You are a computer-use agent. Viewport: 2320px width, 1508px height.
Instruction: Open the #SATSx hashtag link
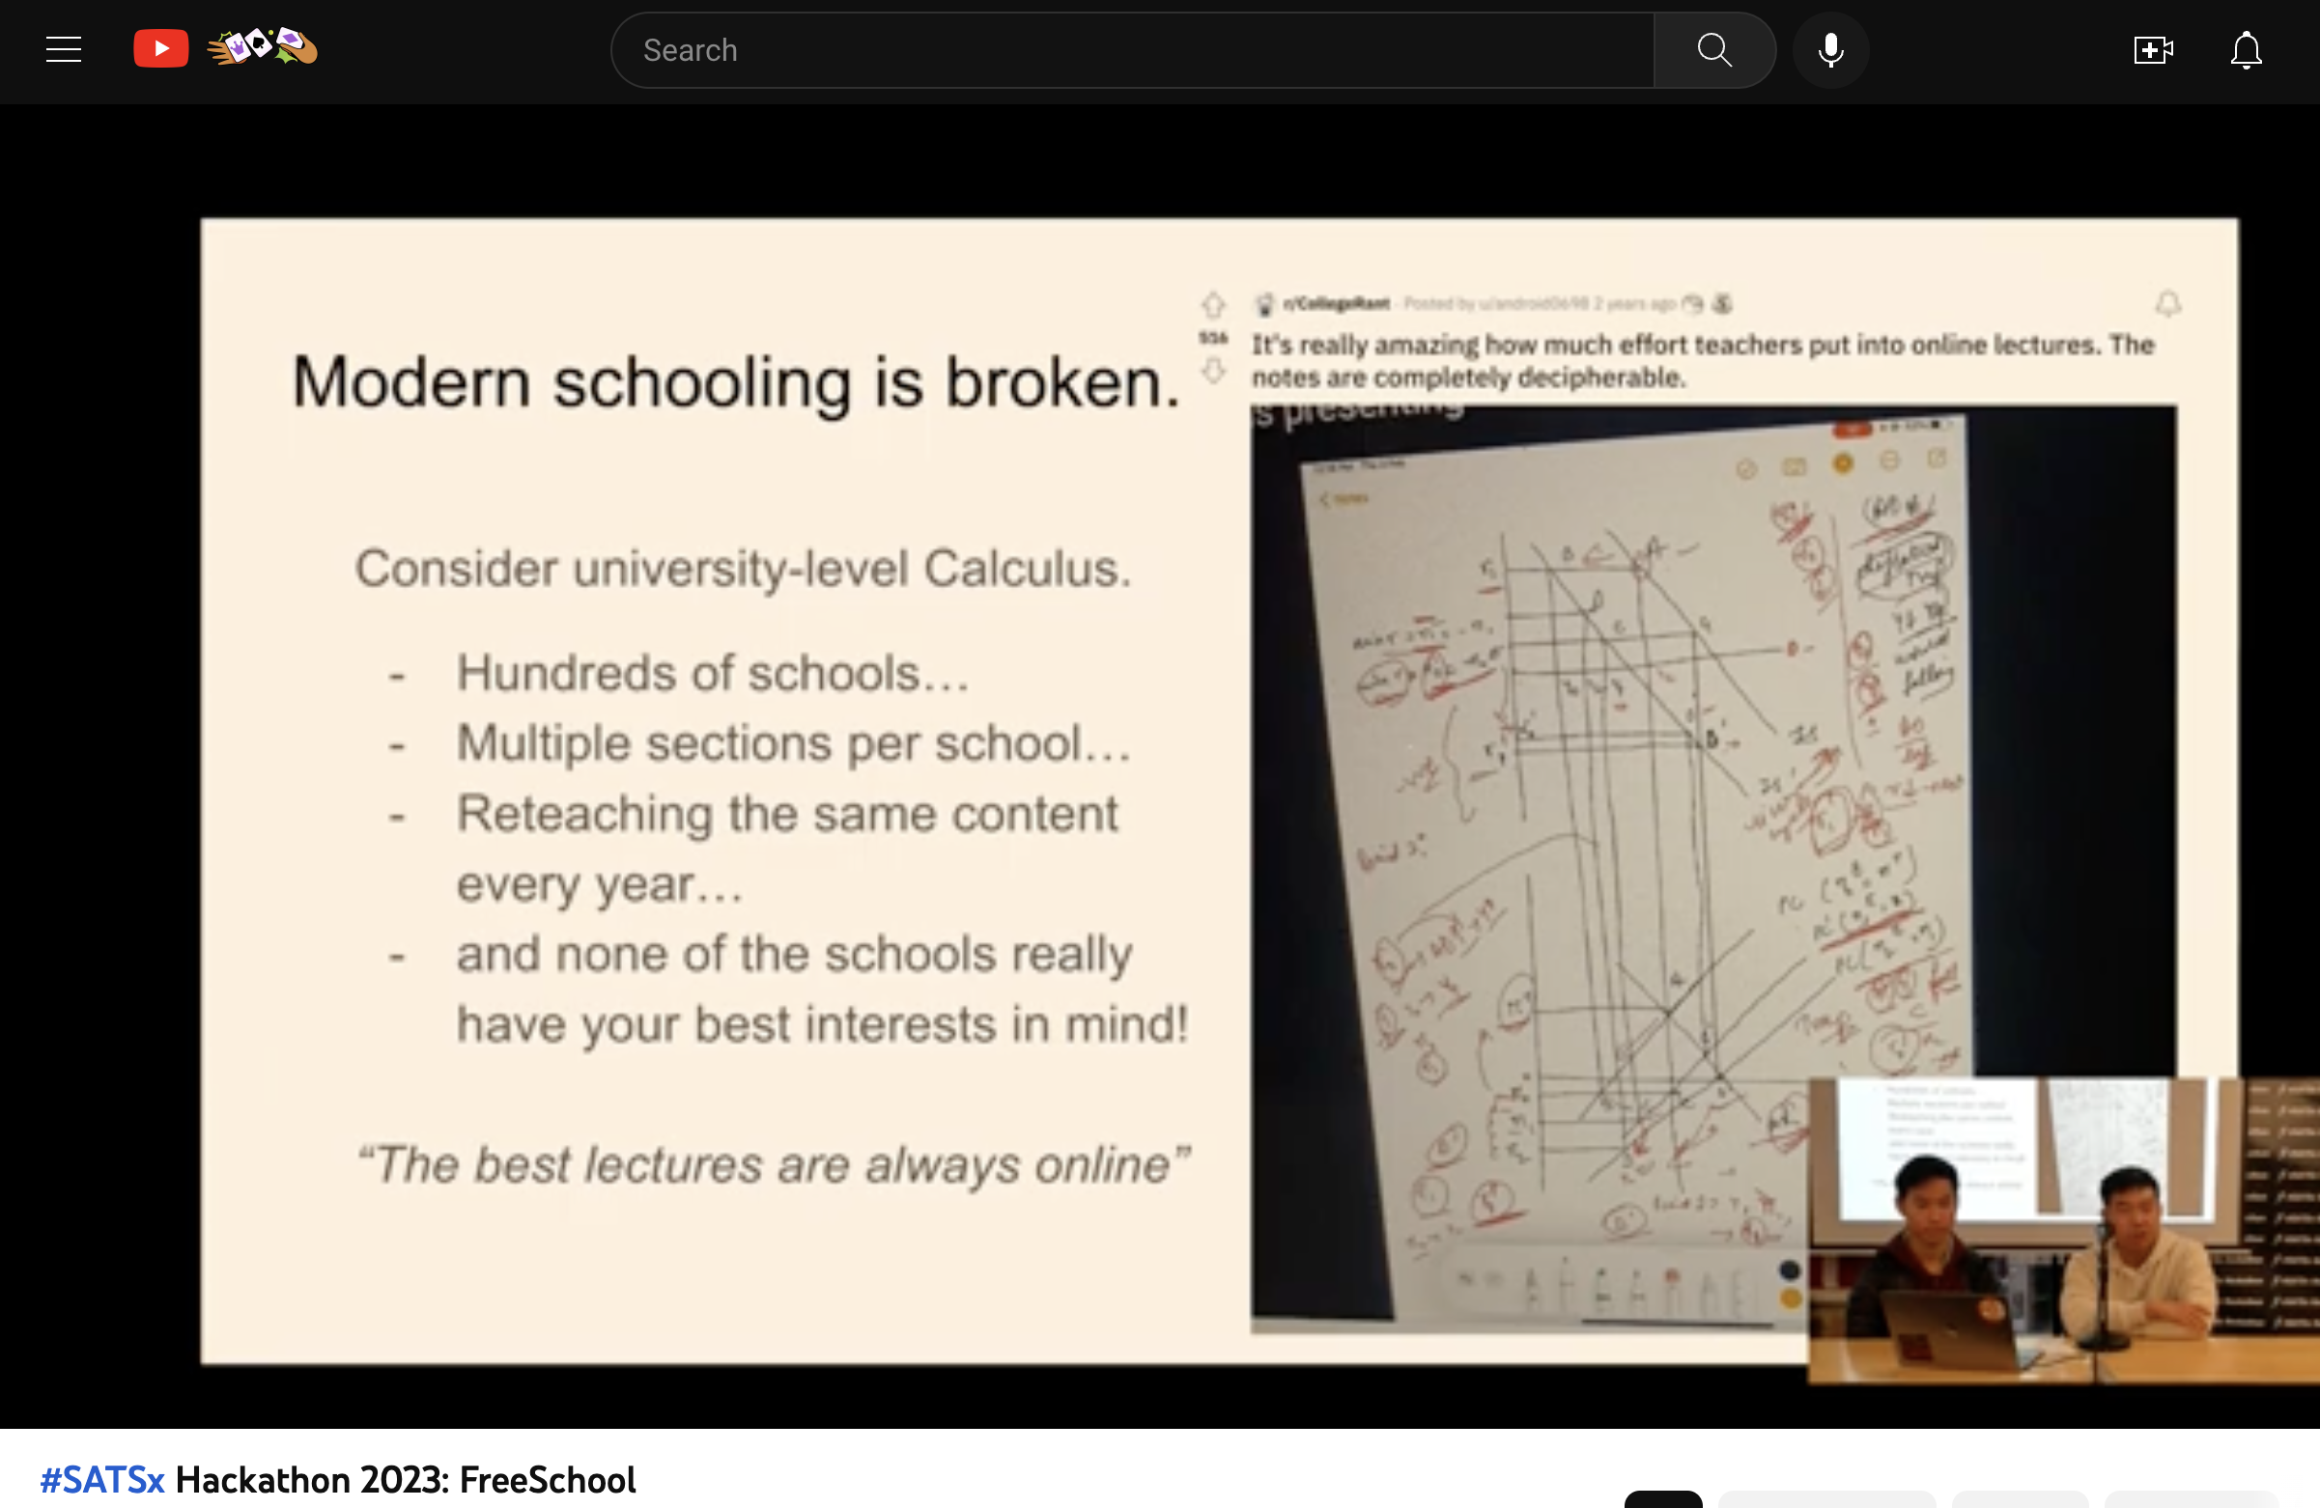(x=102, y=1480)
